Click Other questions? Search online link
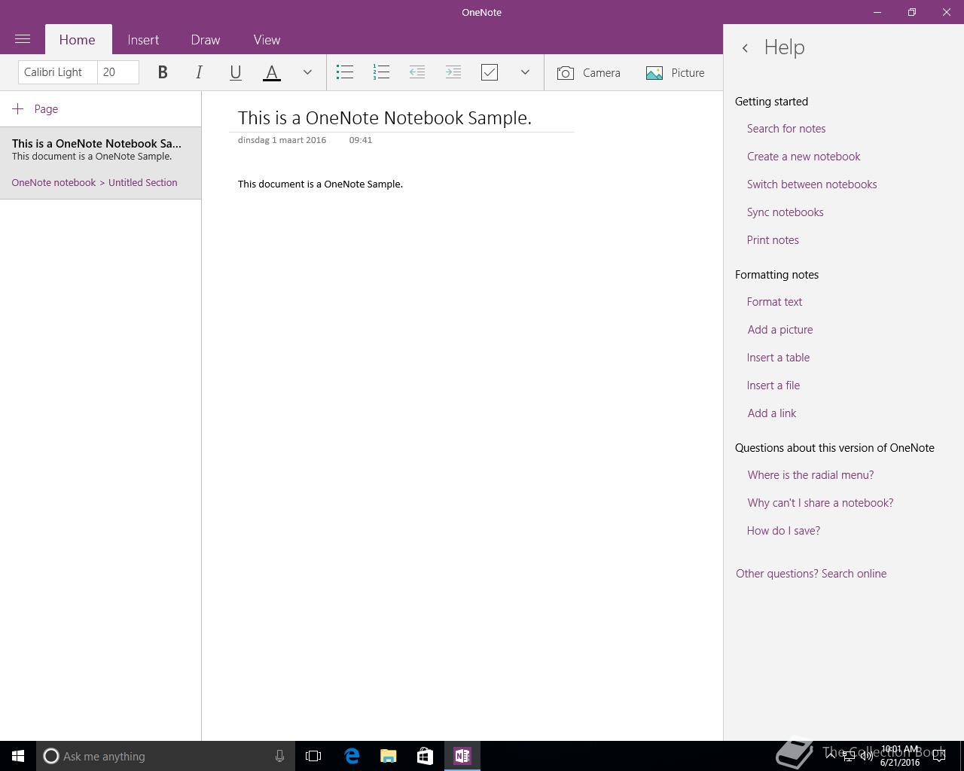The width and height of the screenshot is (964, 771). [811, 574]
